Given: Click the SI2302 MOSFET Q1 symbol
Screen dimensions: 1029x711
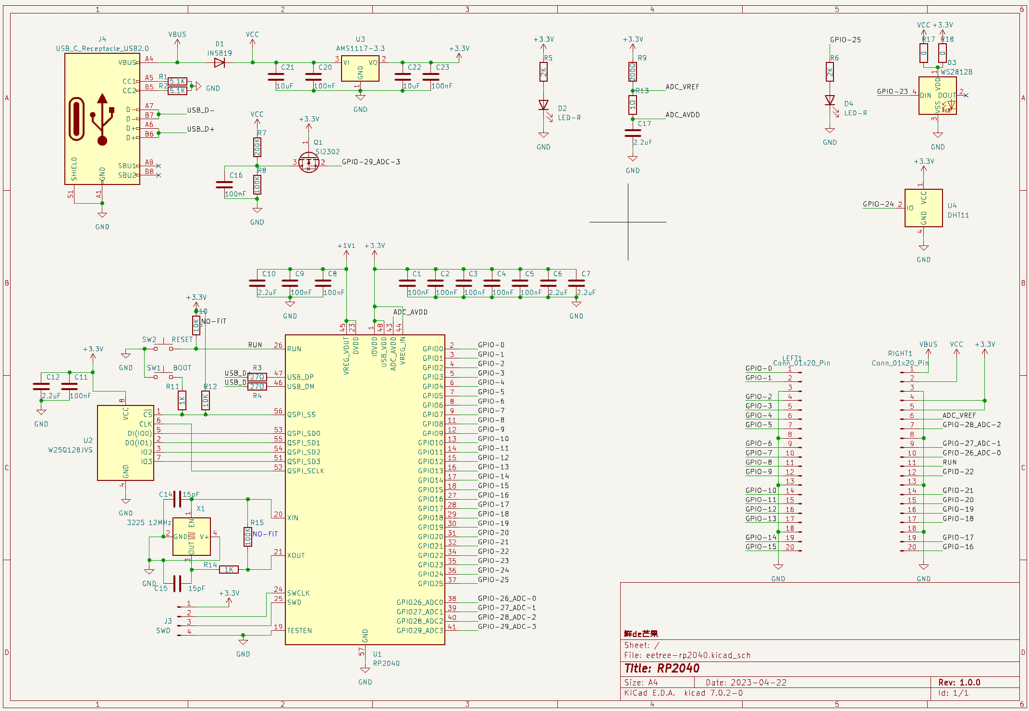Looking at the screenshot, I should 308,162.
